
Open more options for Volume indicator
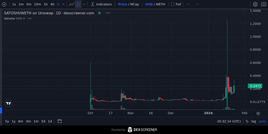pyautogui.click(x=29, y=19)
